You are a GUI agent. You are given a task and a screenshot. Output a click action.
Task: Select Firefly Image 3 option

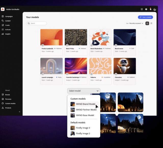point(84,128)
